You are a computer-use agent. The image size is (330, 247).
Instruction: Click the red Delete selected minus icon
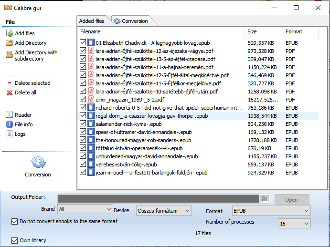pos(9,83)
